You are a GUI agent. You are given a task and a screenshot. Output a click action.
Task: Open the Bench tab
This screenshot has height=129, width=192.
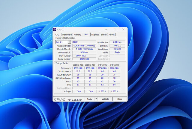tap(103, 35)
